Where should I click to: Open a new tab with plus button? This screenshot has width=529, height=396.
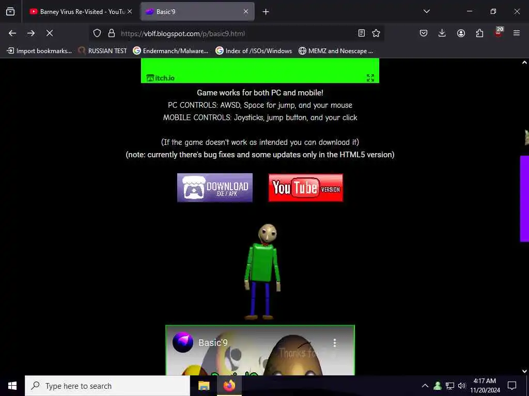click(266, 12)
